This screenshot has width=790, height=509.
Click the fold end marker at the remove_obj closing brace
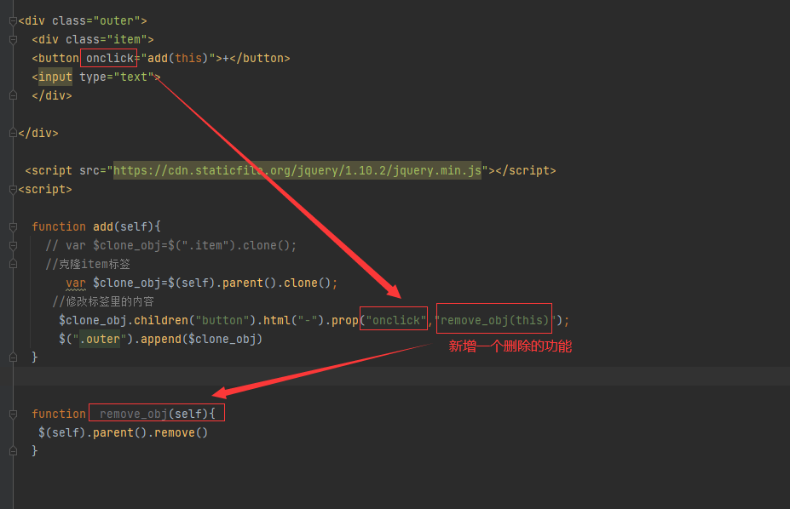click(13, 450)
